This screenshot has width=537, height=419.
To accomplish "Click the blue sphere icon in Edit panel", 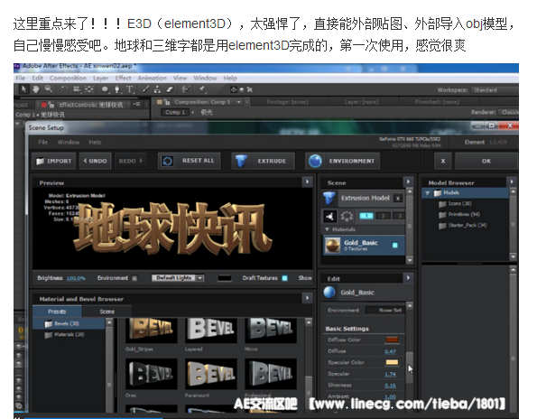I will (x=329, y=293).
